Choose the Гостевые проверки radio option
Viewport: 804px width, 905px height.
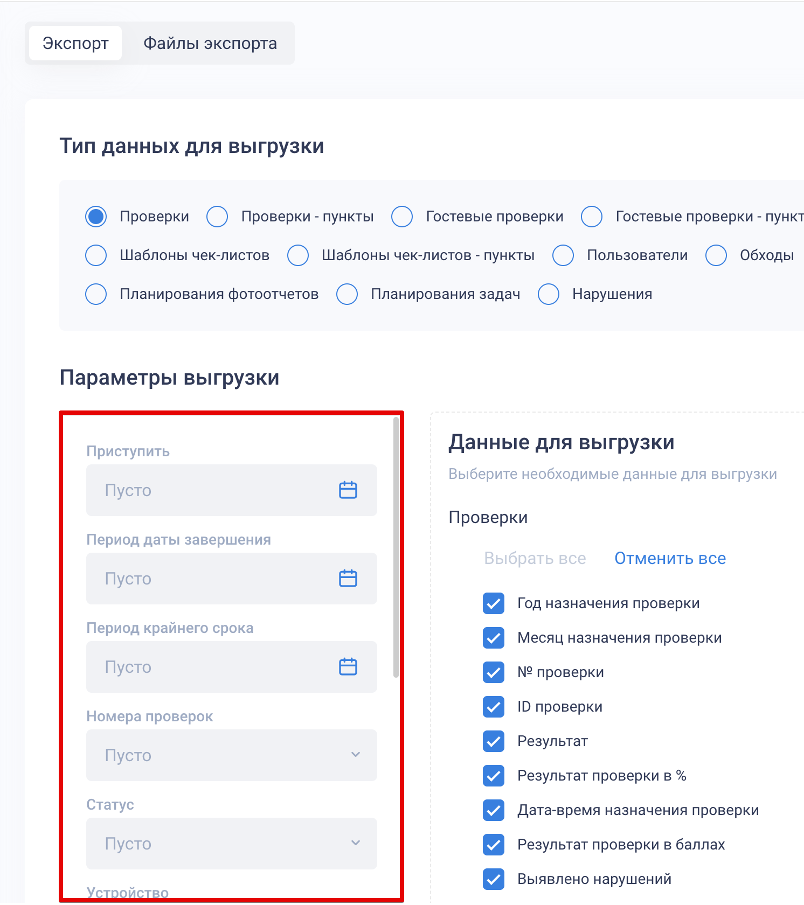click(x=402, y=217)
